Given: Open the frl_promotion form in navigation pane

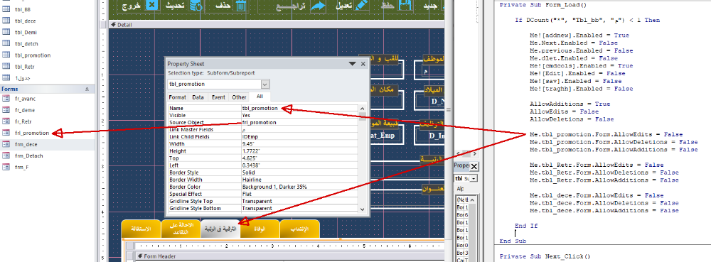Looking at the screenshot, I should click(32, 133).
